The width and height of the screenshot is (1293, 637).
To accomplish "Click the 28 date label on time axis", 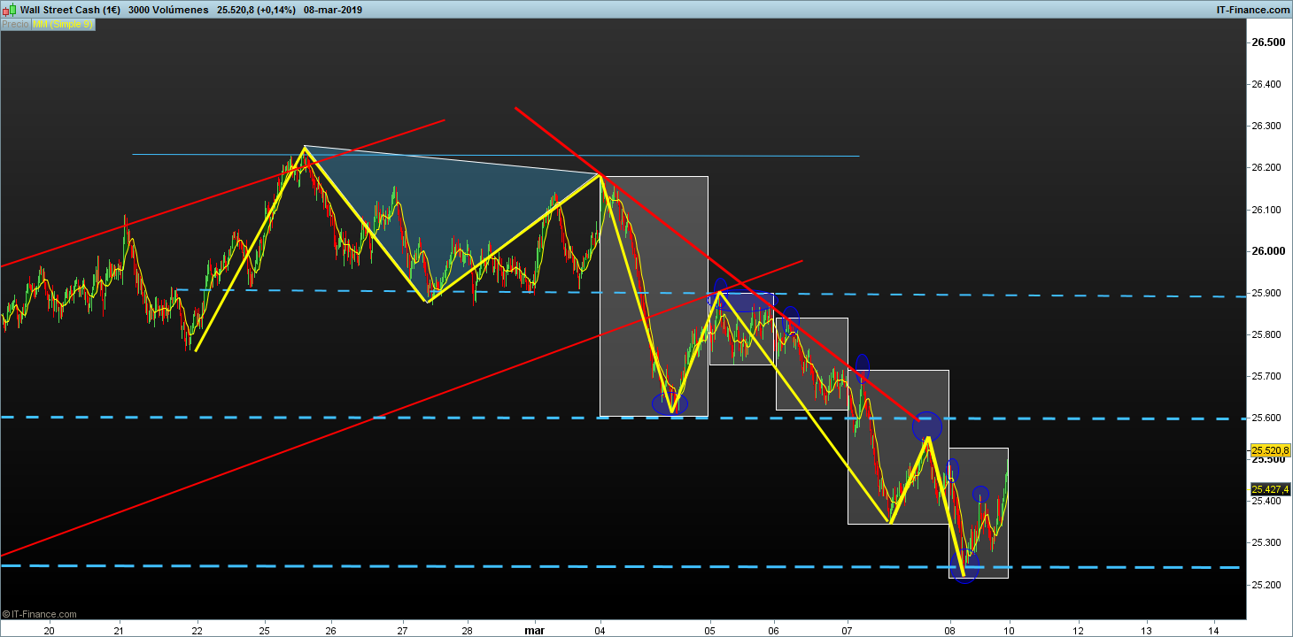I will point(468,630).
